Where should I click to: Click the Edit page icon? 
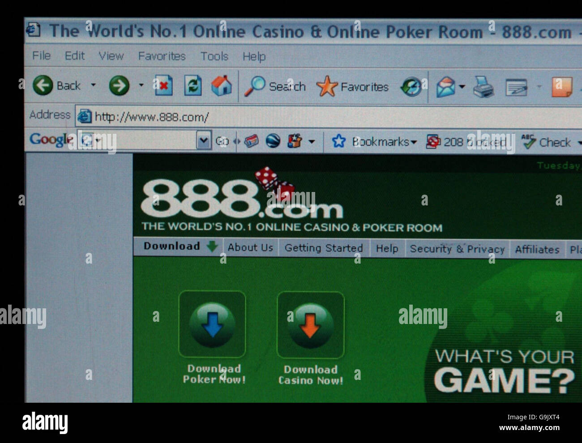click(x=516, y=88)
